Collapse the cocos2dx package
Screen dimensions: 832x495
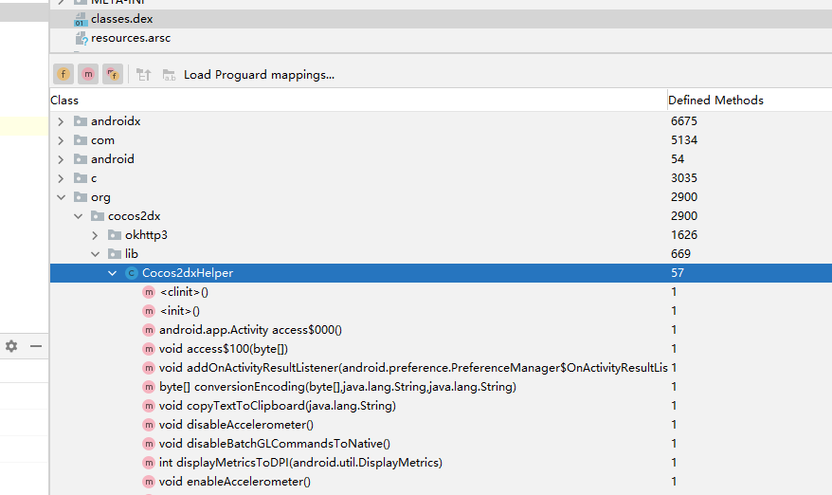[78, 216]
